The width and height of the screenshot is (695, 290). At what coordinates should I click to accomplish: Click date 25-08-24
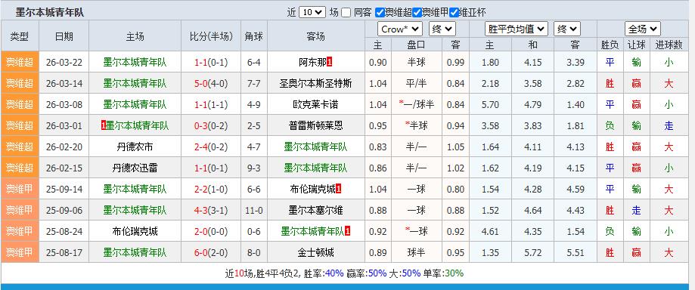64,232
